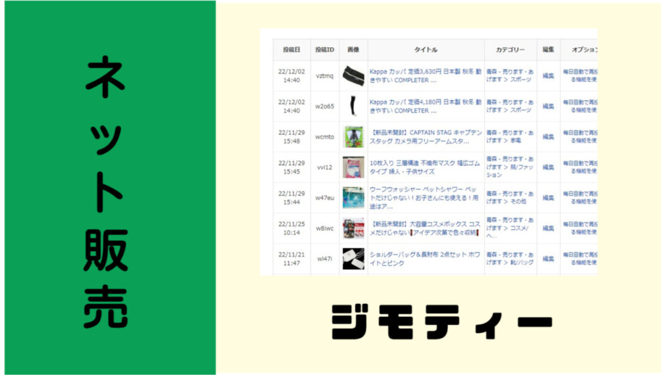The image size is (661, 375).
Task: Click the daily auto-repost option for wl47i
Action: point(580,259)
